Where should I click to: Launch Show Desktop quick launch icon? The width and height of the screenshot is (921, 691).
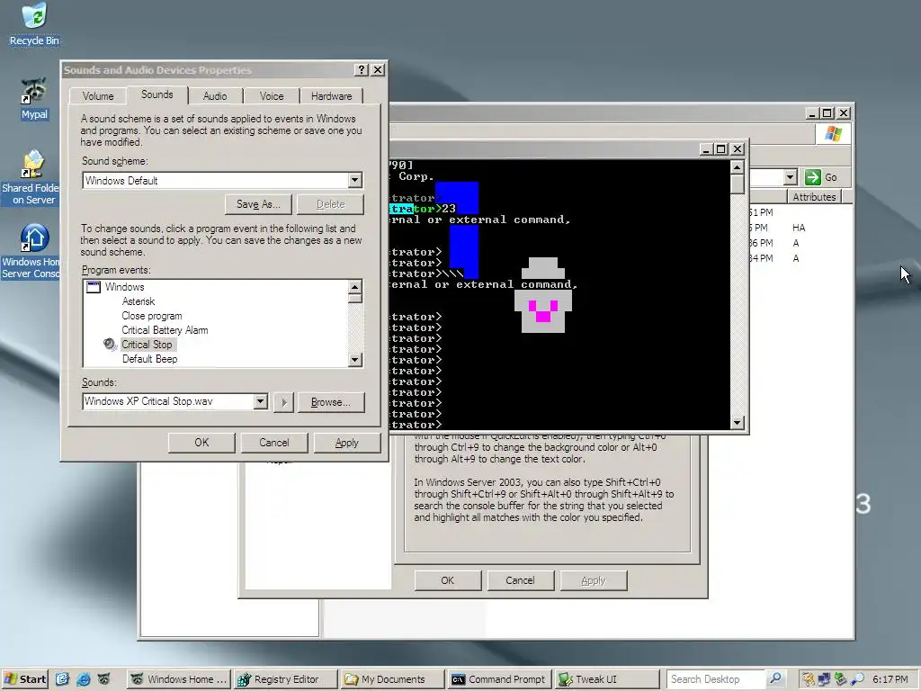tap(62, 678)
